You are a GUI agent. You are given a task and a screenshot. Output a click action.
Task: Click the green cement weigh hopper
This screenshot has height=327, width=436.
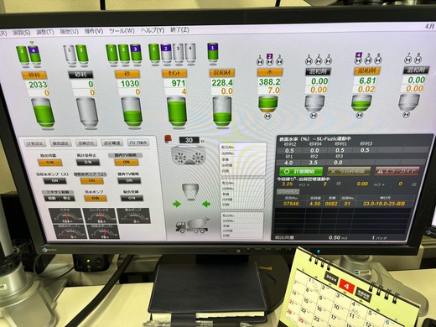click(177, 112)
